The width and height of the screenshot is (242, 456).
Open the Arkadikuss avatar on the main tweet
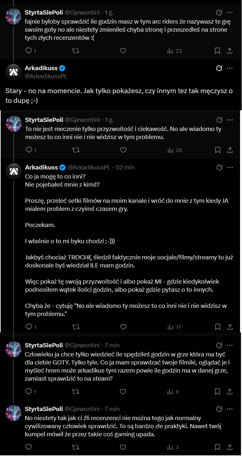[14, 72]
